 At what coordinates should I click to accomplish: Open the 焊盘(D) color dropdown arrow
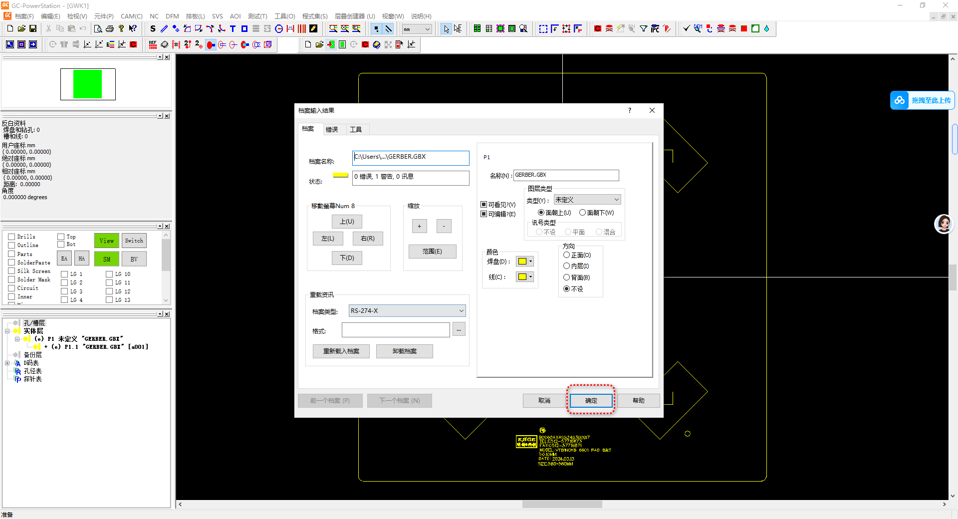531,261
